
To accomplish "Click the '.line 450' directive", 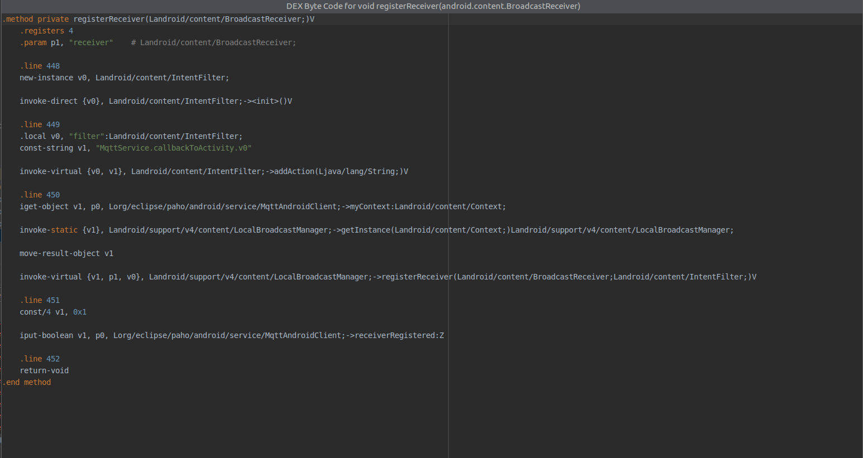I will (x=40, y=195).
